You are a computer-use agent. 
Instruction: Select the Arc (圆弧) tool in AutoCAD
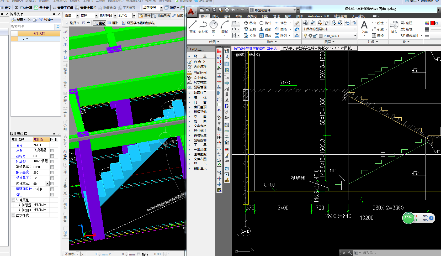pos(225,27)
